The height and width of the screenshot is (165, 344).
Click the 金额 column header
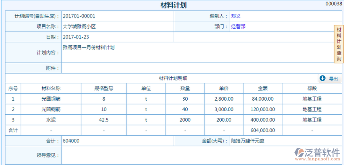pyautogui.click(x=263, y=88)
